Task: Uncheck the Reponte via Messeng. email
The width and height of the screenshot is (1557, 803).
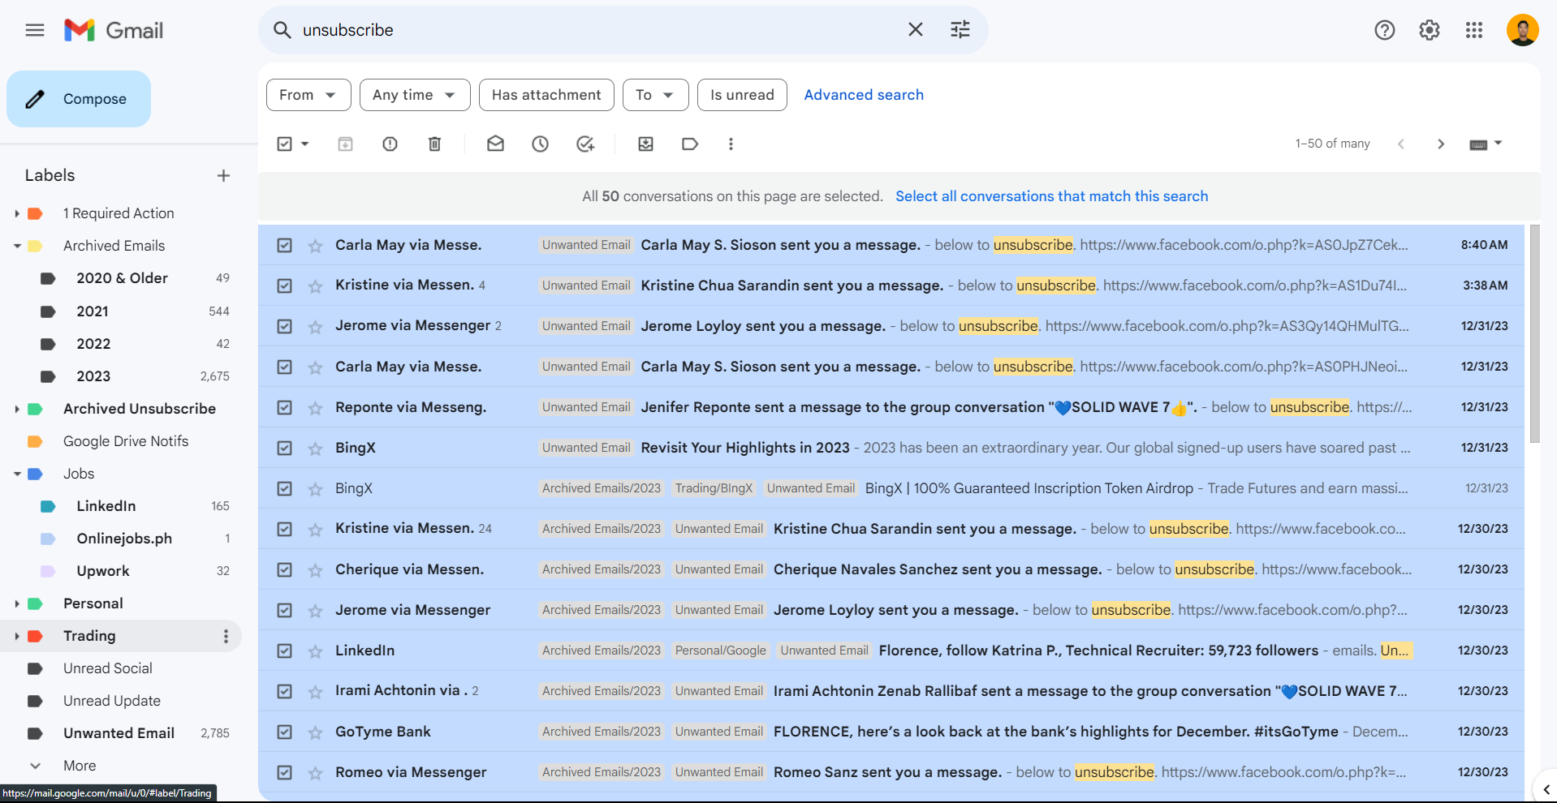Action: 285,407
